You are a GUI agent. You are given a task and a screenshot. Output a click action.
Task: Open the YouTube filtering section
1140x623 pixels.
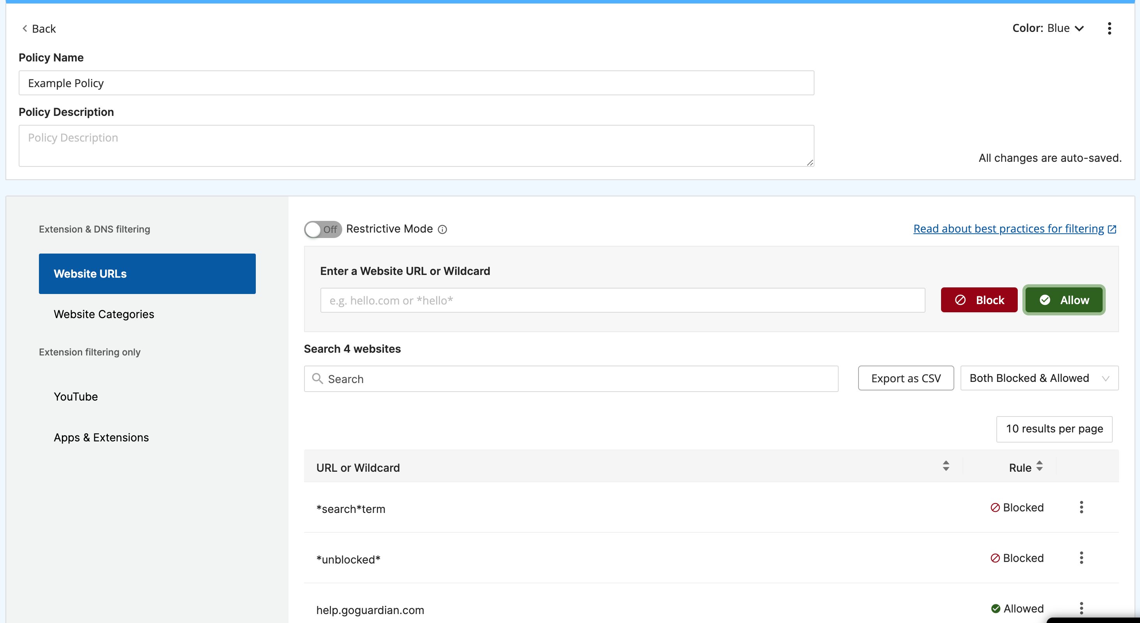point(76,397)
